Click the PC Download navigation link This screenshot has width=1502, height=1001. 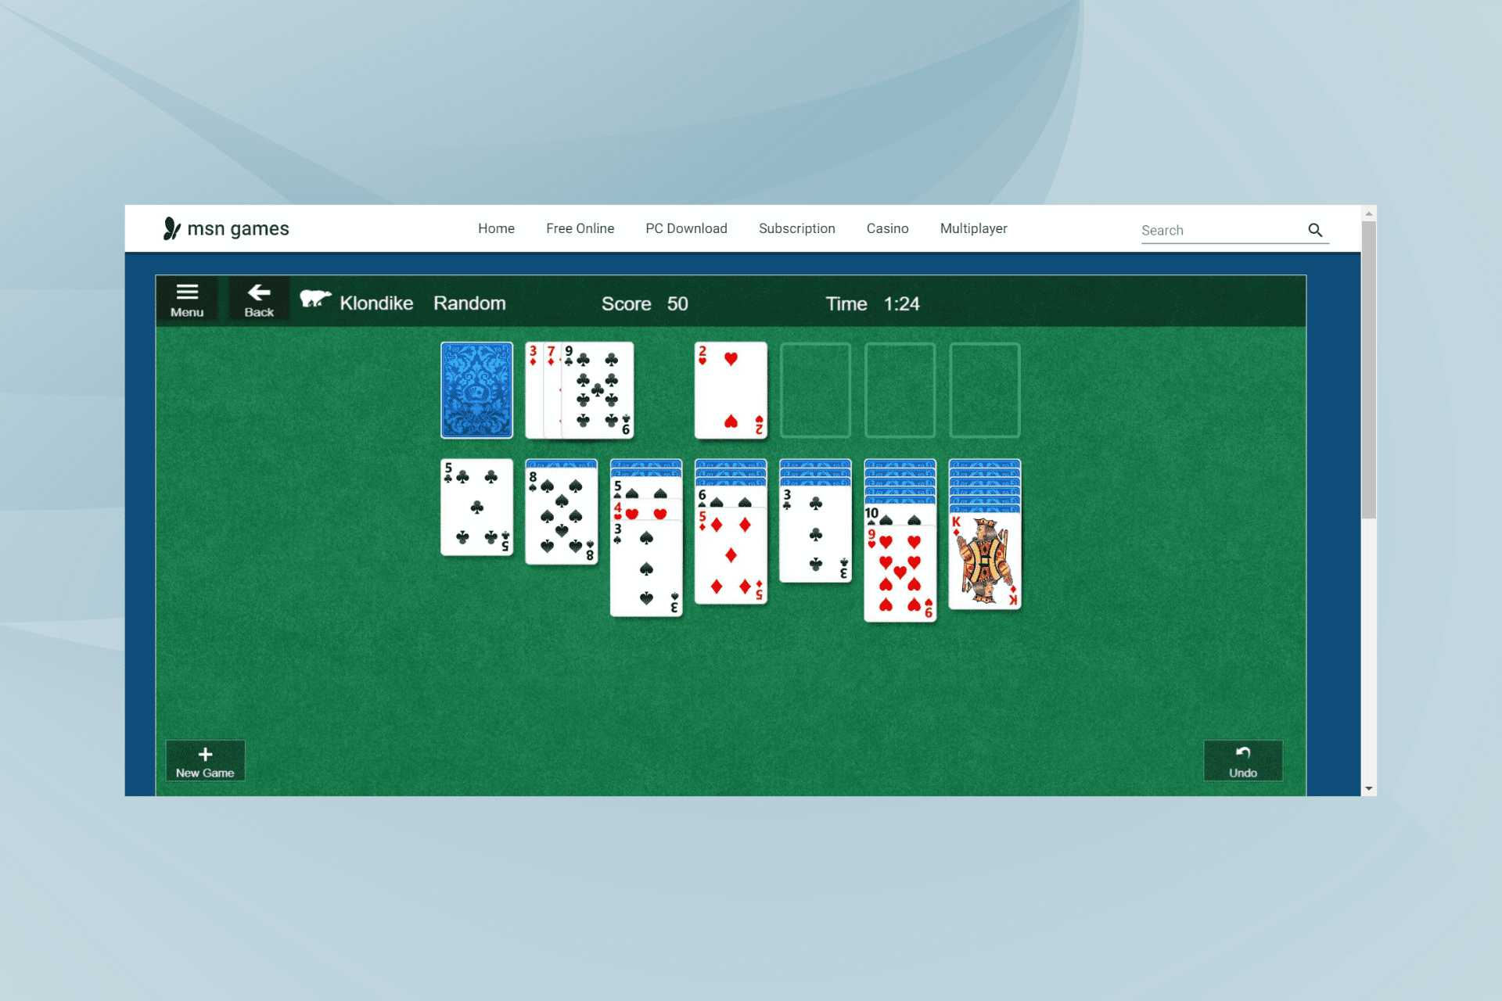[686, 228]
